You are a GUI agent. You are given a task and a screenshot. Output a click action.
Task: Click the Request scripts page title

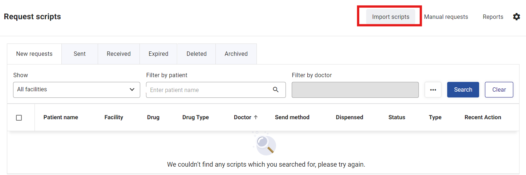[32, 17]
